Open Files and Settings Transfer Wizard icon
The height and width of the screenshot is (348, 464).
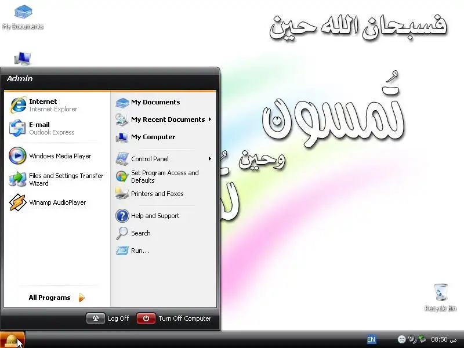(x=17, y=179)
